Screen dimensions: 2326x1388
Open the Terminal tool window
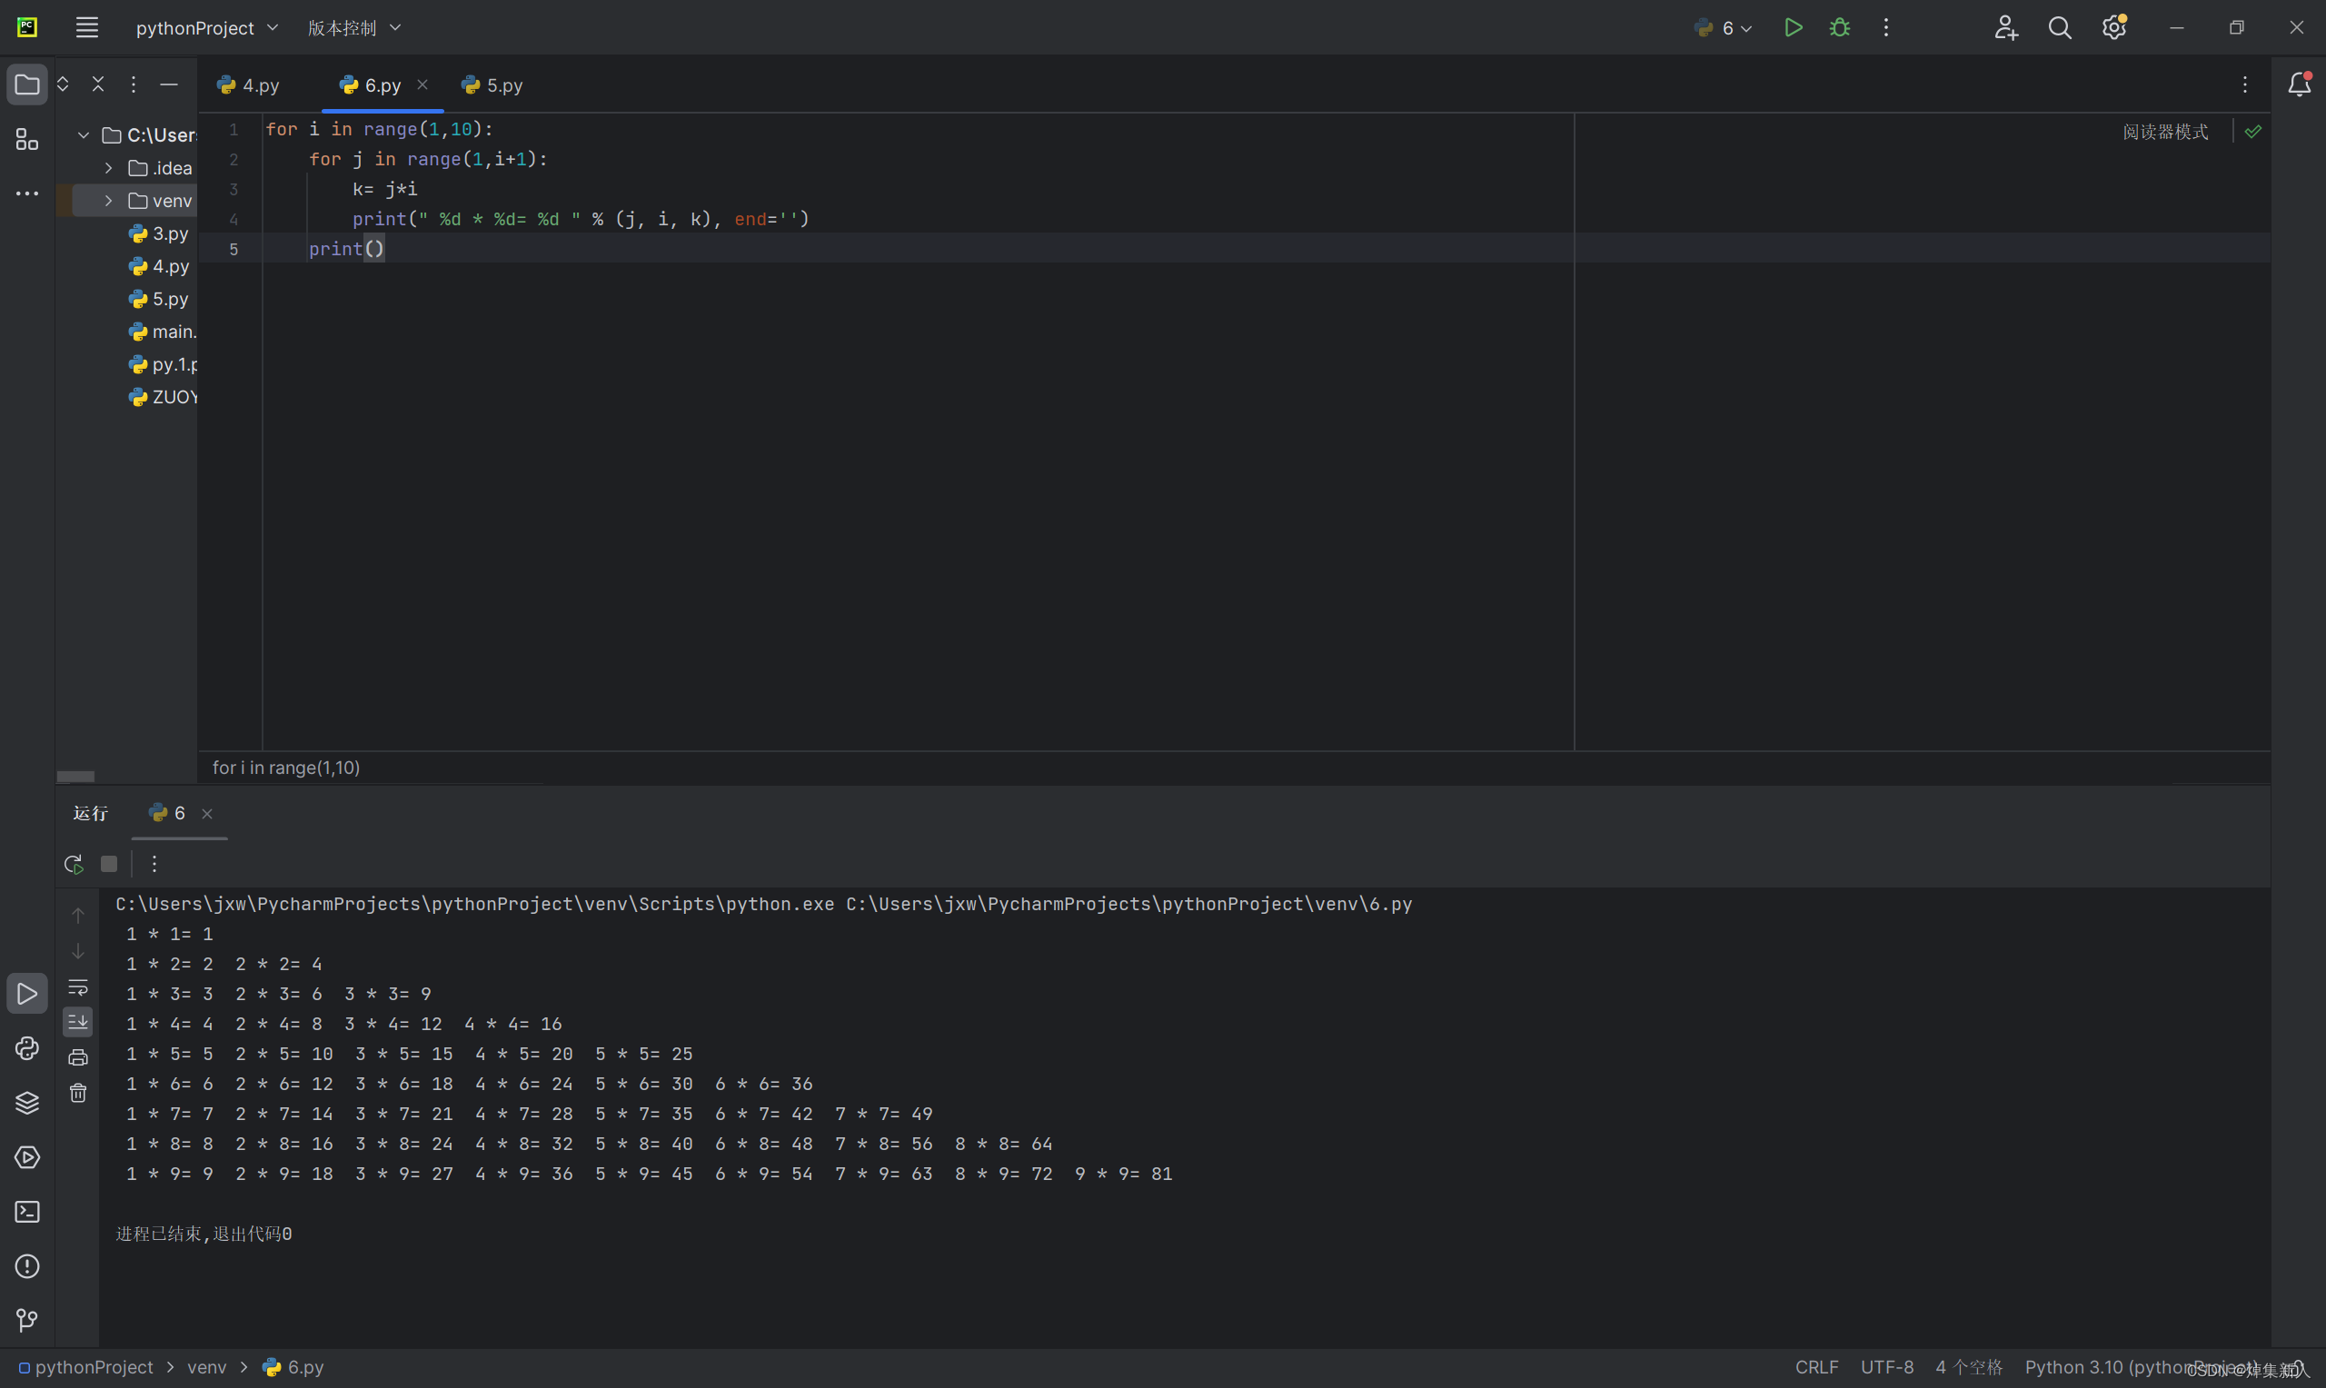coord(27,1212)
